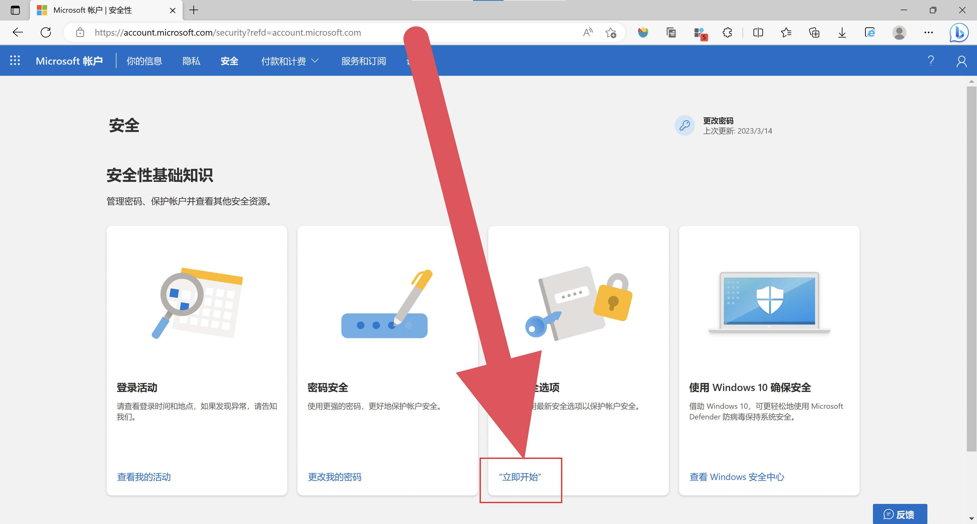Click the Bing Copilot sidebar icon
Image resolution: width=977 pixels, height=524 pixels.
point(959,33)
